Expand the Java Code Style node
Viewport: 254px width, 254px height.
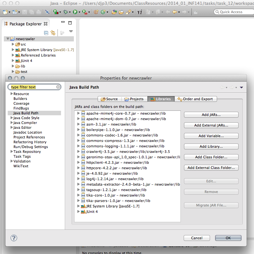click(x=12, y=118)
